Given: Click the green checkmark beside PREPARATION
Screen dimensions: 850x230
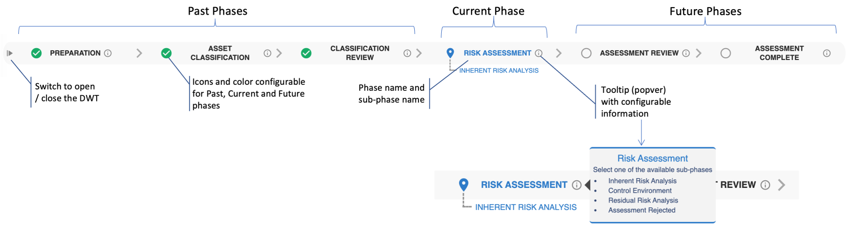Looking at the screenshot, I should pos(36,53).
